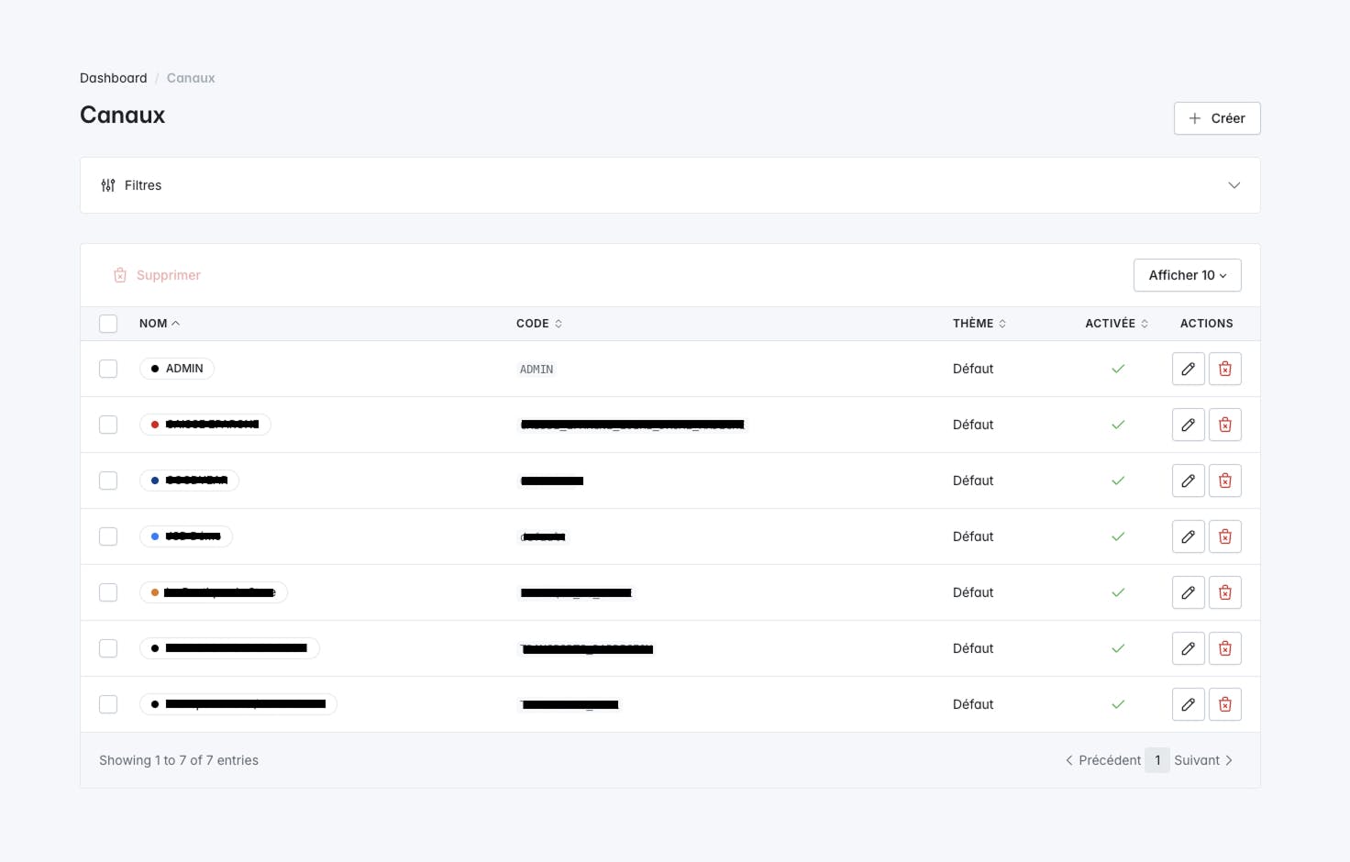Click the ADMIN channel name badge
Screen dimensions: 1350x862
click(x=177, y=369)
